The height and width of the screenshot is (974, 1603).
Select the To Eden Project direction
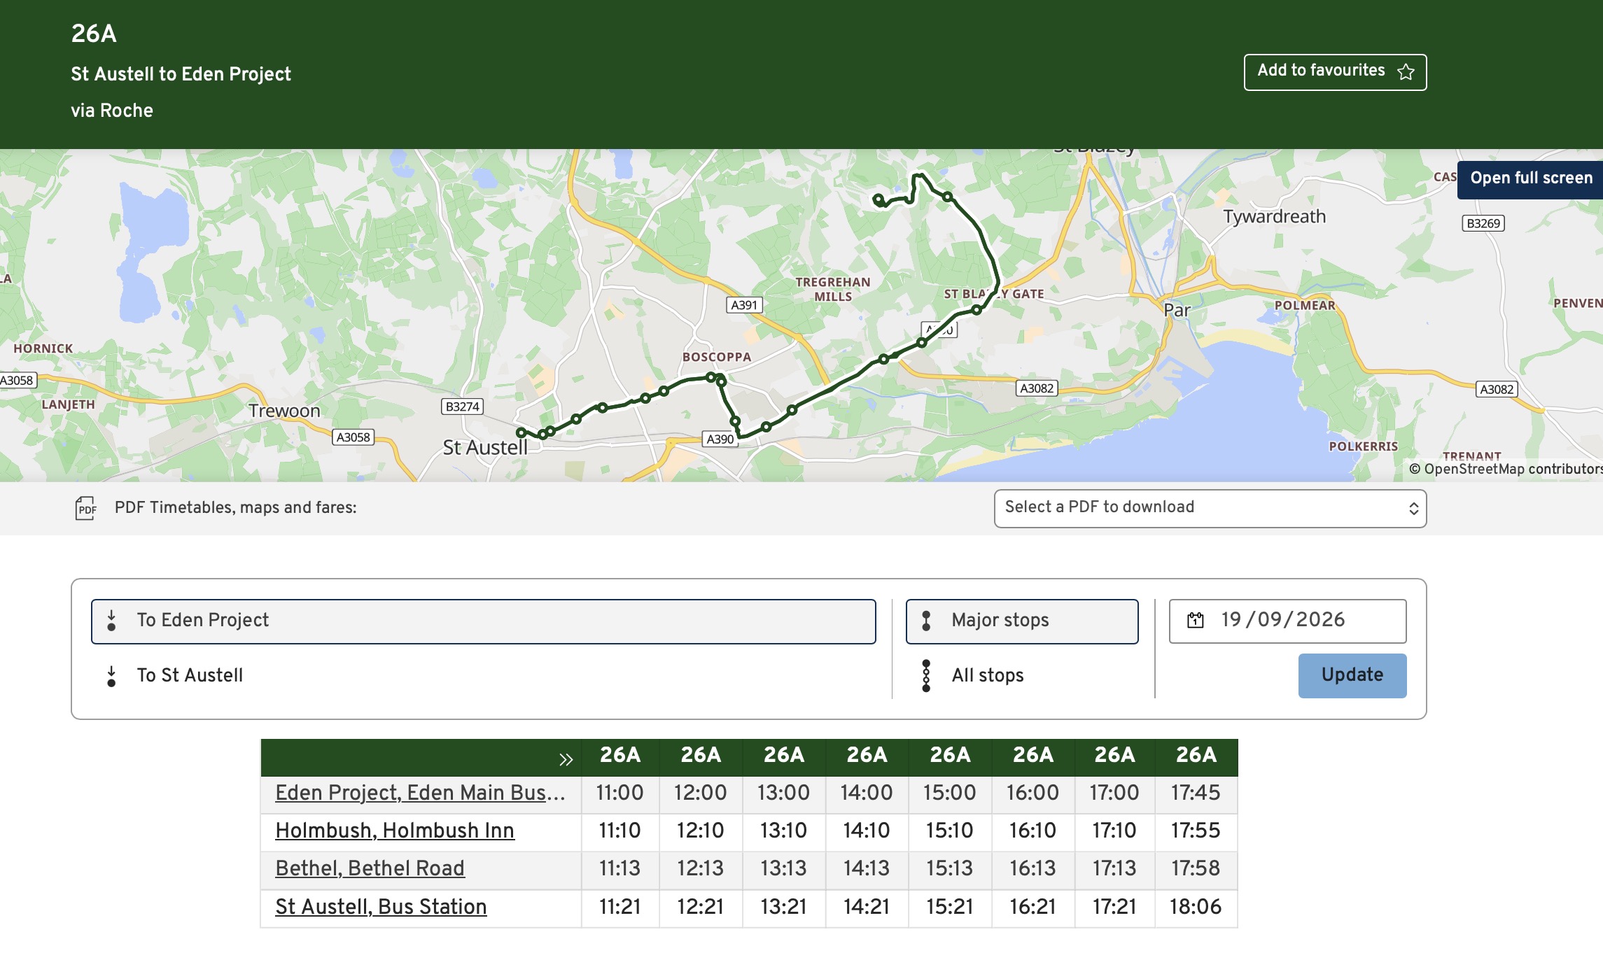pos(483,621)
